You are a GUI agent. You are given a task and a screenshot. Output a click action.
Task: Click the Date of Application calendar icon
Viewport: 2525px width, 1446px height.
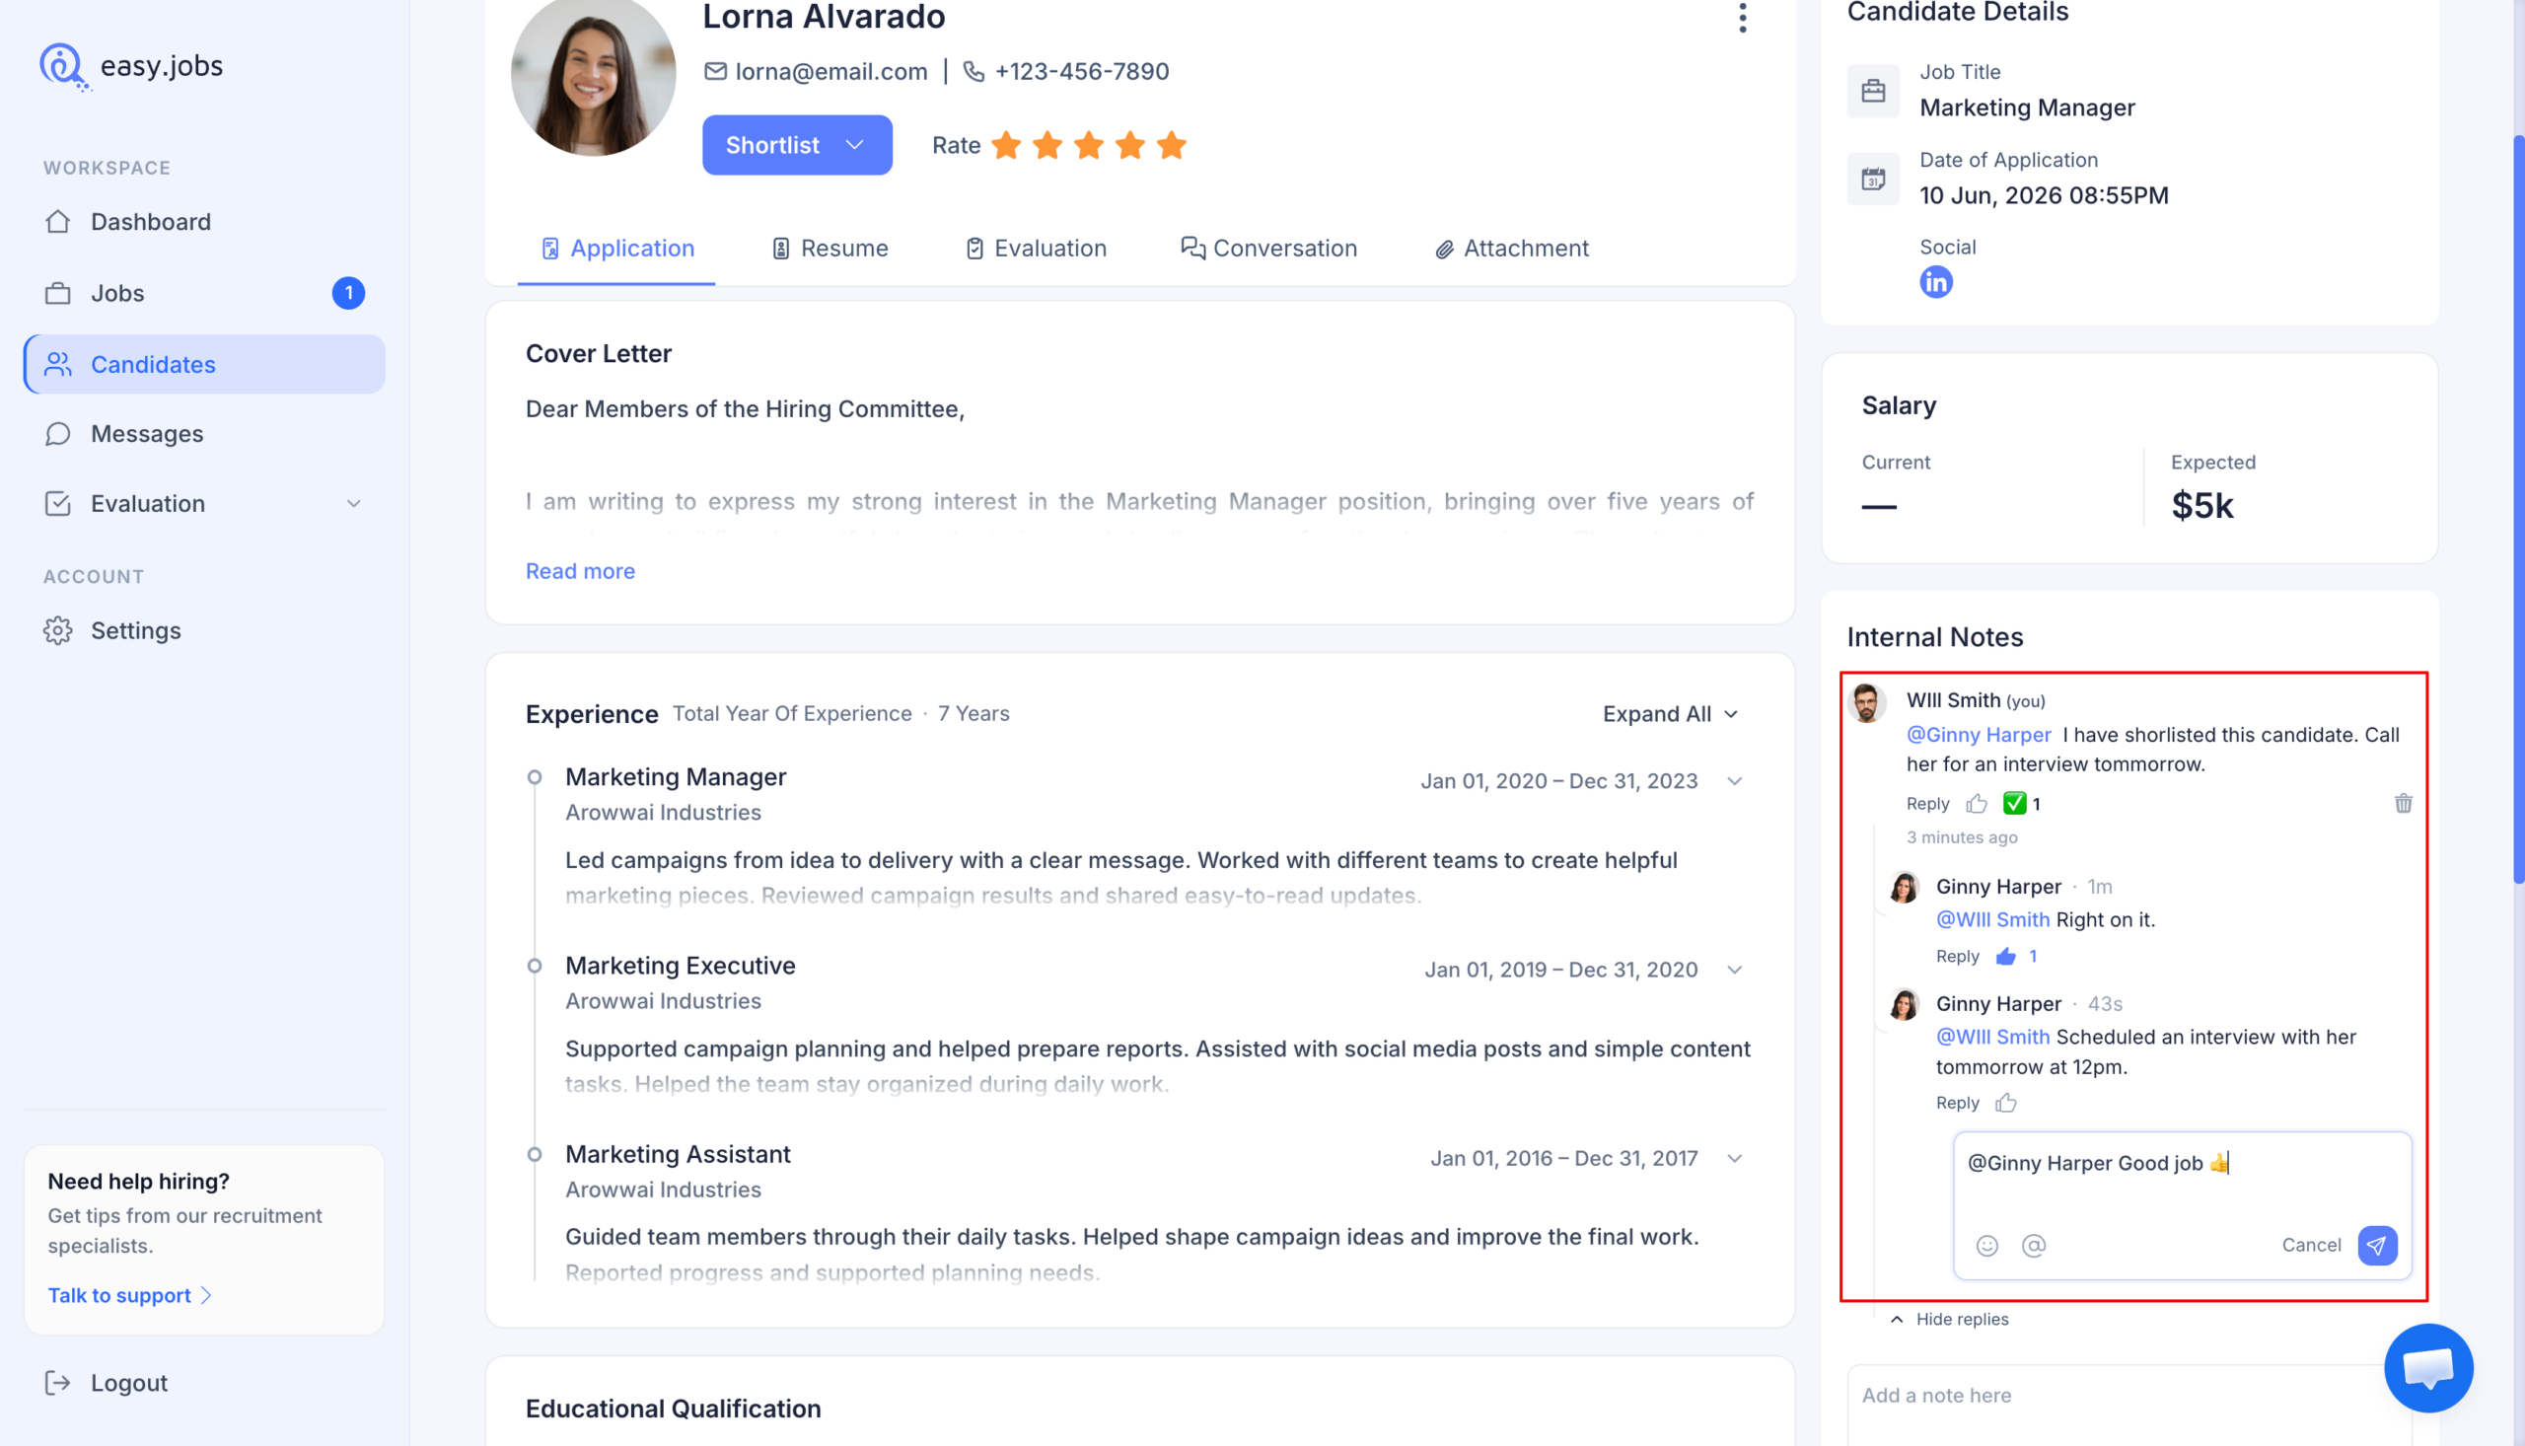pos(1873,179)
